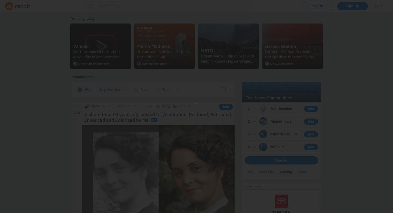This screenshot has height=213, width=393.
Task: Select the Top sort icon
Action: pyautogui.click(x=158, y=90)
